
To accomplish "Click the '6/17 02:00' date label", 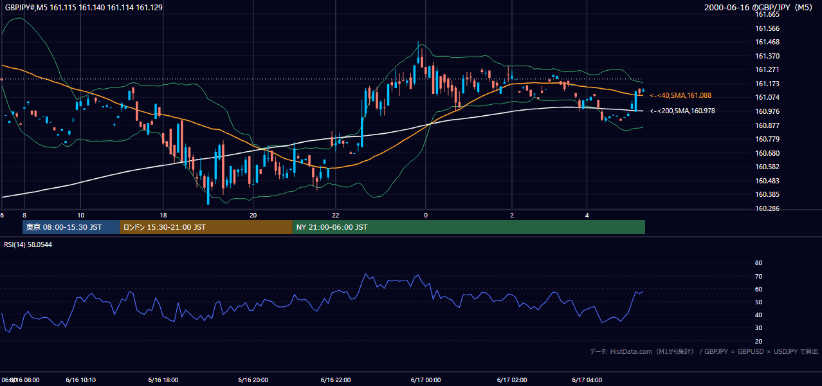I will 512,380.
